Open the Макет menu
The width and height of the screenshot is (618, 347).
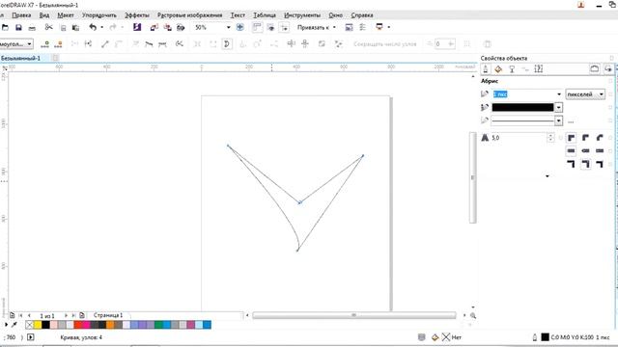point(66,15)
